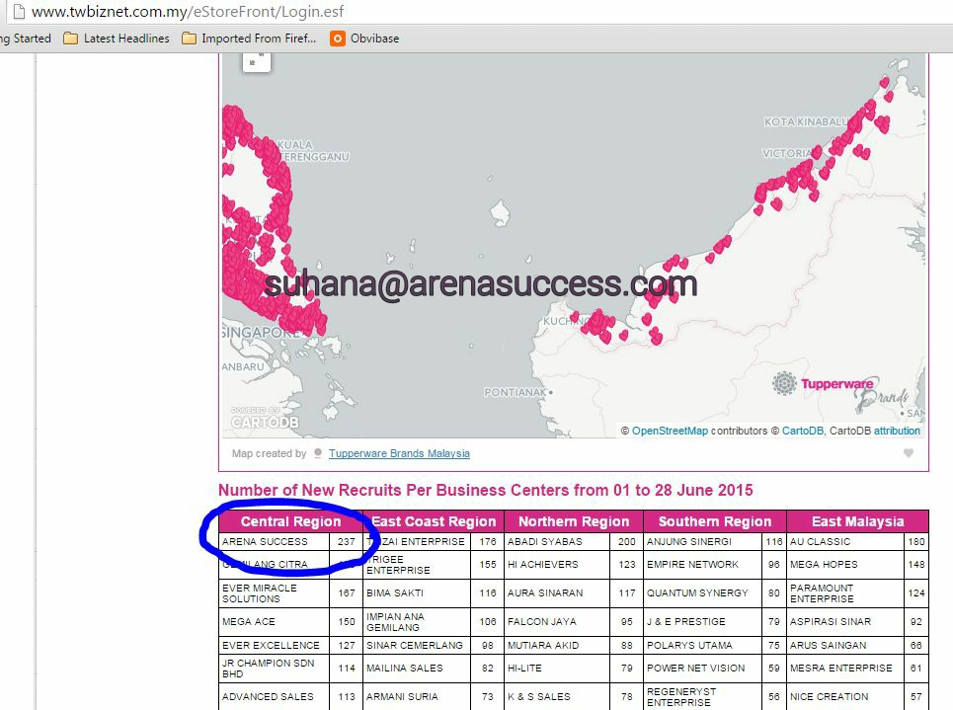Click the East Coast Region table header

(x=434, y=521)
